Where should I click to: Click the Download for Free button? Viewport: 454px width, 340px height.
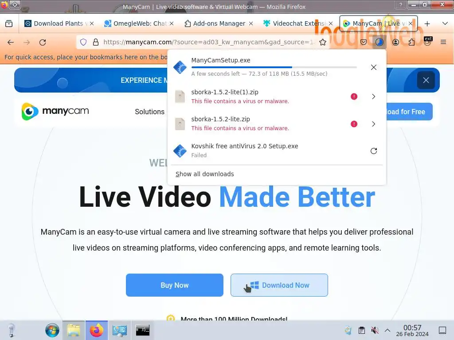click(409, 112)
